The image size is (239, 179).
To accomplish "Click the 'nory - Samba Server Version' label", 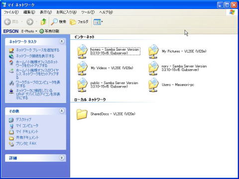I will [184, 68].
